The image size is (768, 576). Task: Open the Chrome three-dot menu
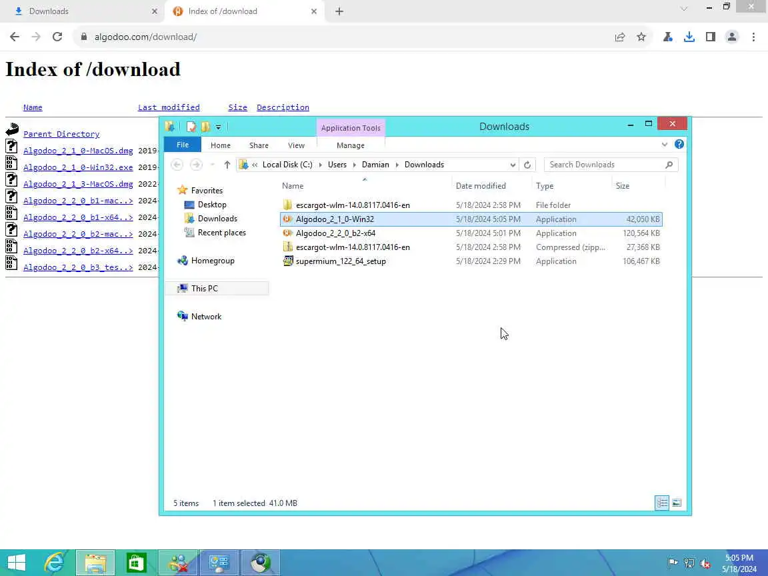tap(753, 37)
